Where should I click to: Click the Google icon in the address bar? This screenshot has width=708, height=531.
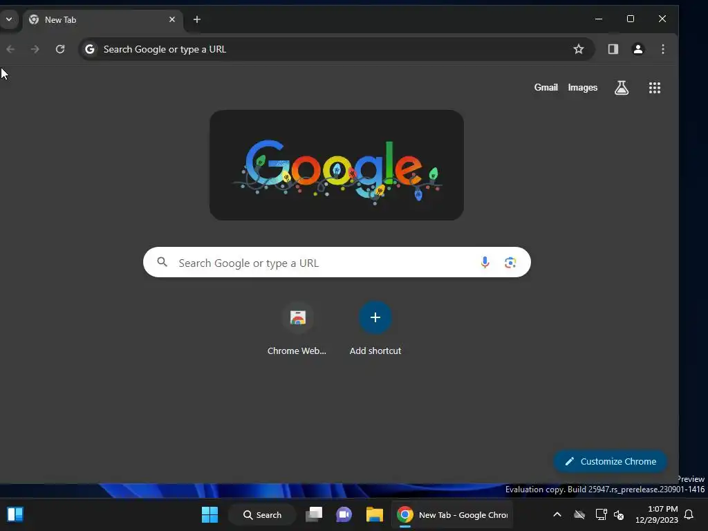click(90, 49)
